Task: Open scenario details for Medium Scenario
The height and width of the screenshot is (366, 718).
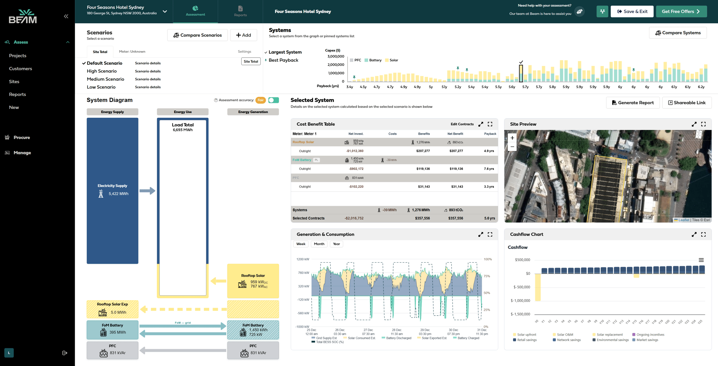Action: (148, 79)
